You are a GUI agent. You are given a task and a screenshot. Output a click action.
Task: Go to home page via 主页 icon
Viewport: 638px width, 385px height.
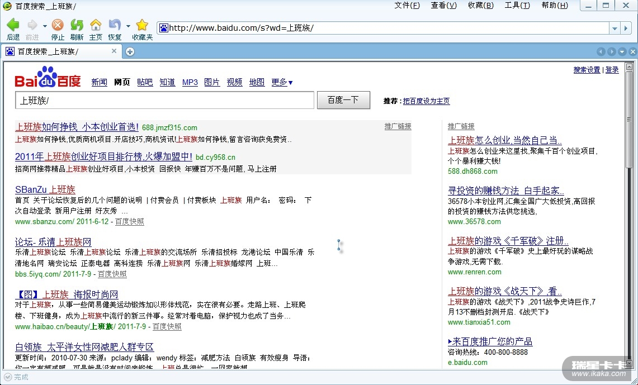pyautogui.click(x=96, y=25)
